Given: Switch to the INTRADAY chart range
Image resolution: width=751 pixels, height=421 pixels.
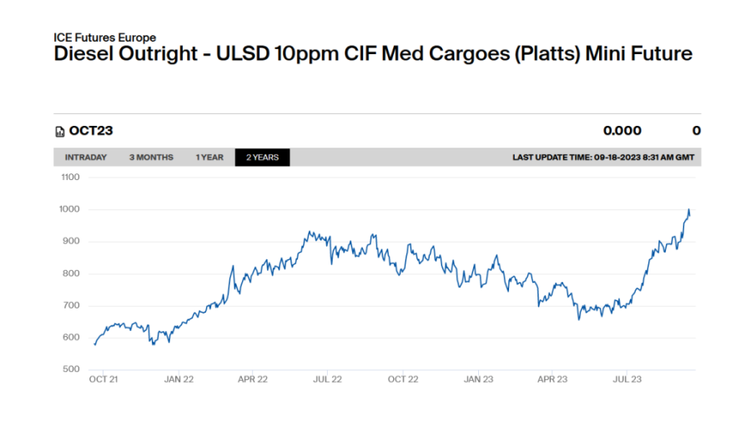Looking at the screenshot, I should (86, 158).
